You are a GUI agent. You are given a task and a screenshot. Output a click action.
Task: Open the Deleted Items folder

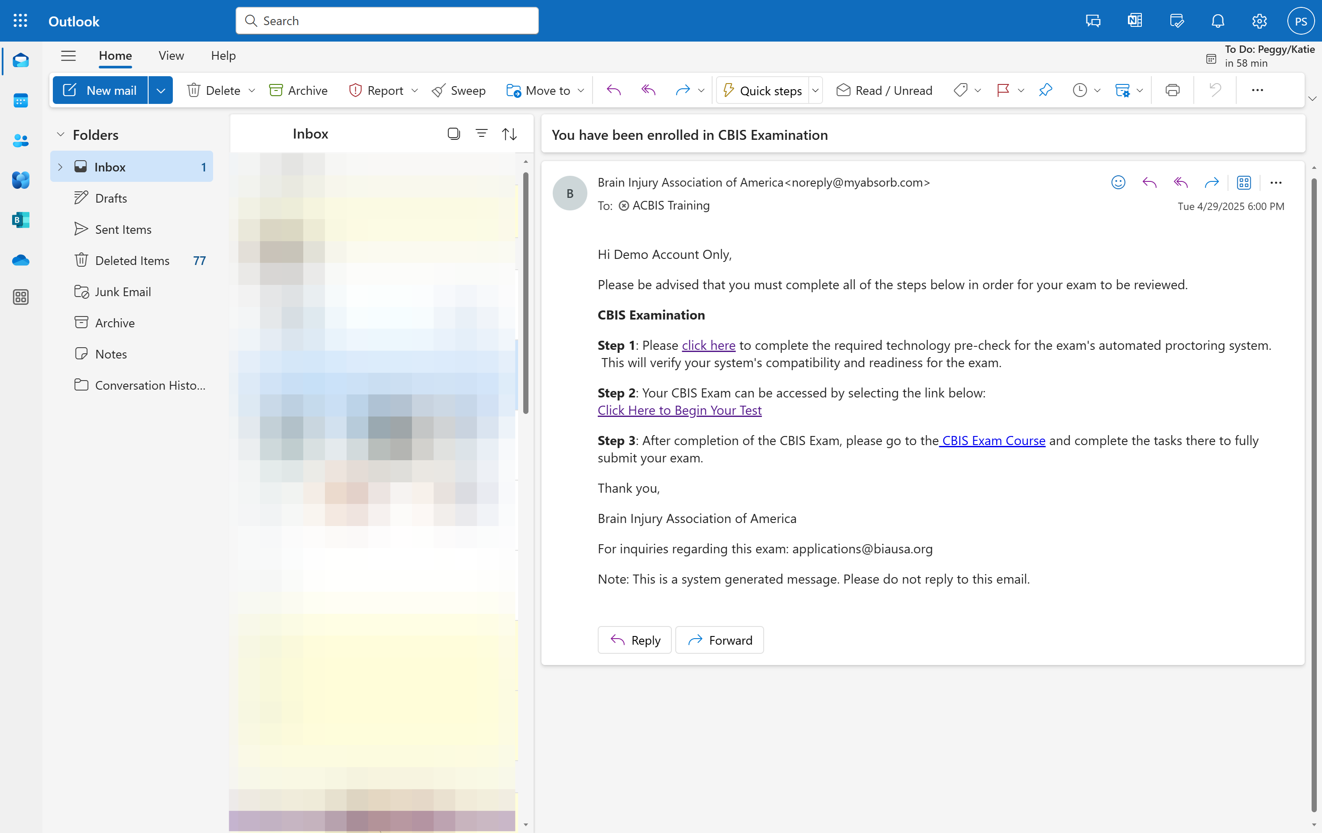click(x=132, y=261)
